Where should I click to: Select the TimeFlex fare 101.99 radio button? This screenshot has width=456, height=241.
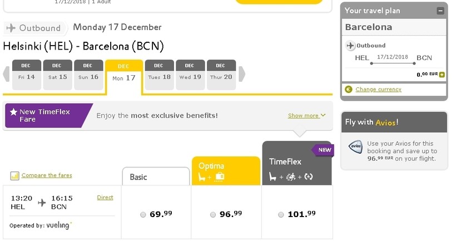point(281,214)
